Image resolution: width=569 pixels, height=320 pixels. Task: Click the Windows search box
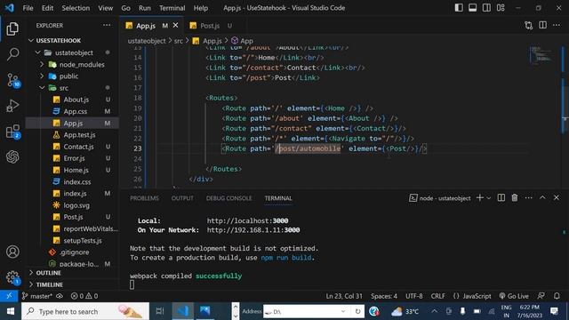point(85,311)
